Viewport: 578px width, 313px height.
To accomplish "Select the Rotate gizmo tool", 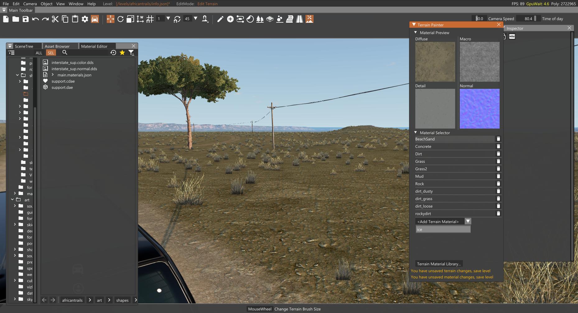I will [x=120, y=19].
